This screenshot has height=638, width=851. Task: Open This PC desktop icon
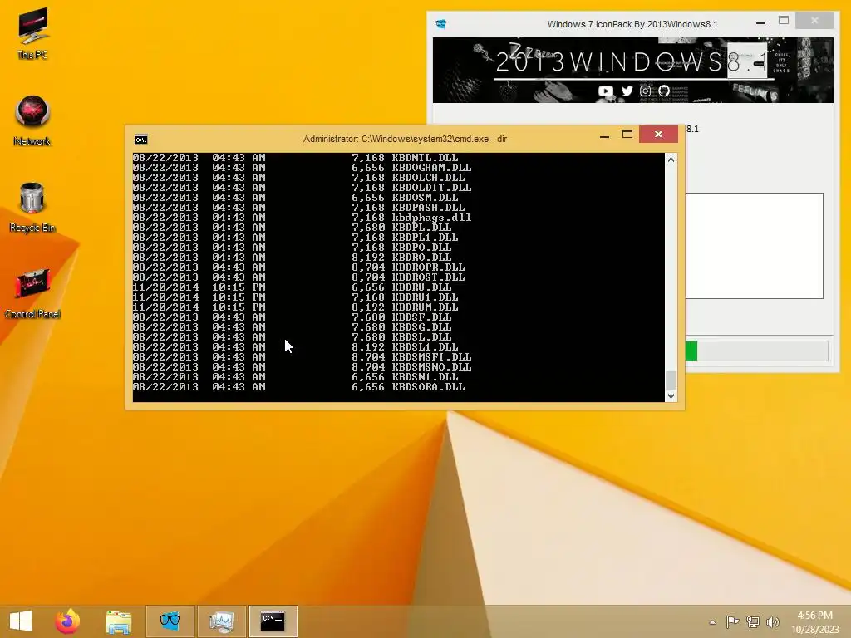[32, 33]
